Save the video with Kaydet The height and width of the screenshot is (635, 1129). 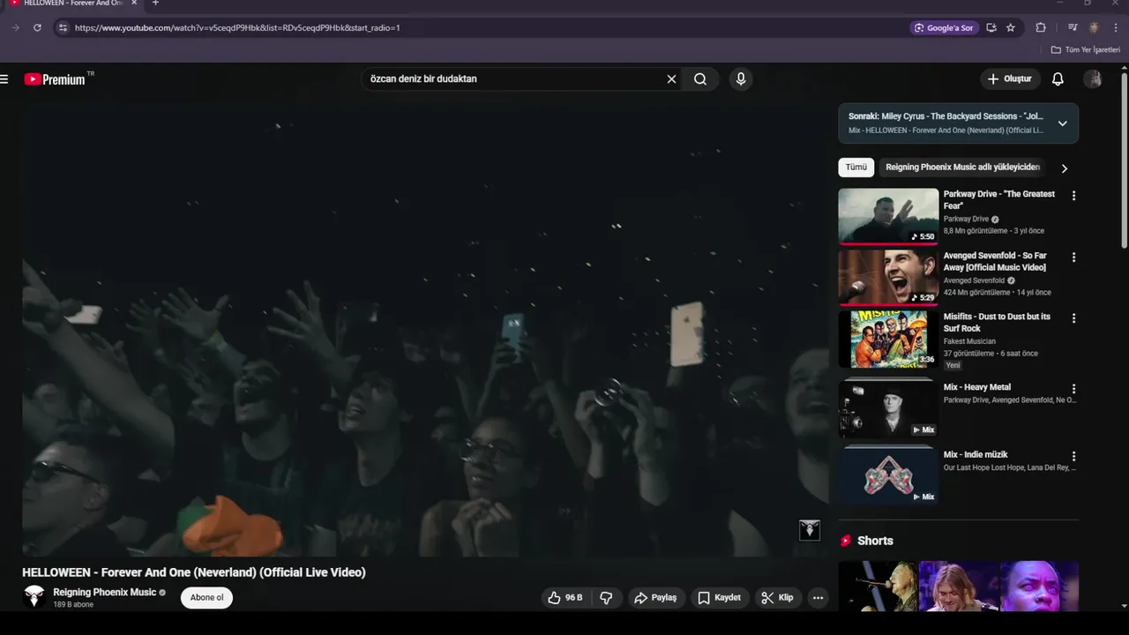pyautogui.click(x=719, y=598)
